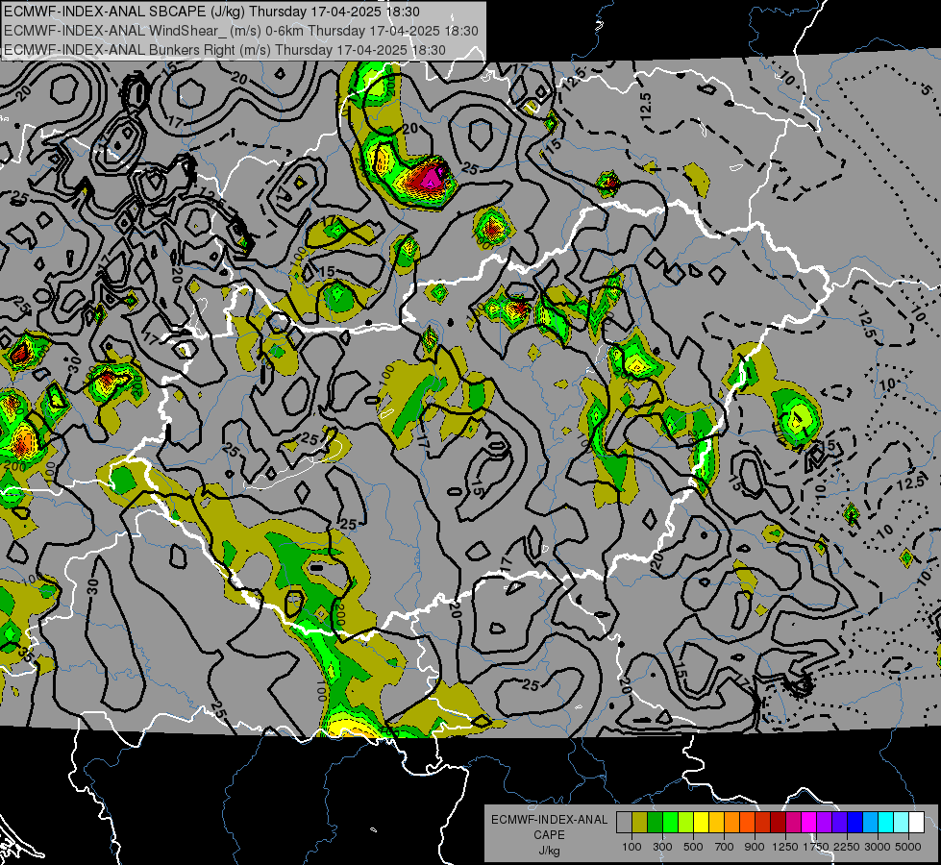Click the WindShear 0-6km title line
This screenshot has height=865, width=941.
pyautogui.click(x=240, y=31)
